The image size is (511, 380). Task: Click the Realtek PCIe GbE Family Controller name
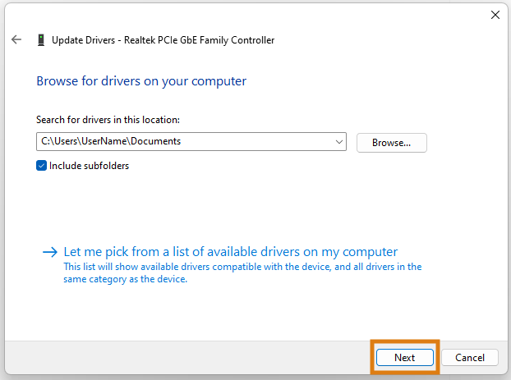tap(199, 40)
